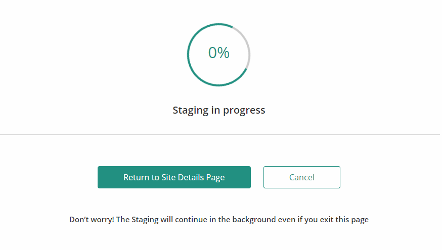Click the bottom green curve of progress ring
This screenshot has height=250, width=442.
pos(218,85)
